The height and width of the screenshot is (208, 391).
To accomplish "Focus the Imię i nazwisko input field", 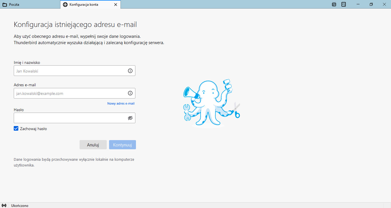I will coord(74,71).
